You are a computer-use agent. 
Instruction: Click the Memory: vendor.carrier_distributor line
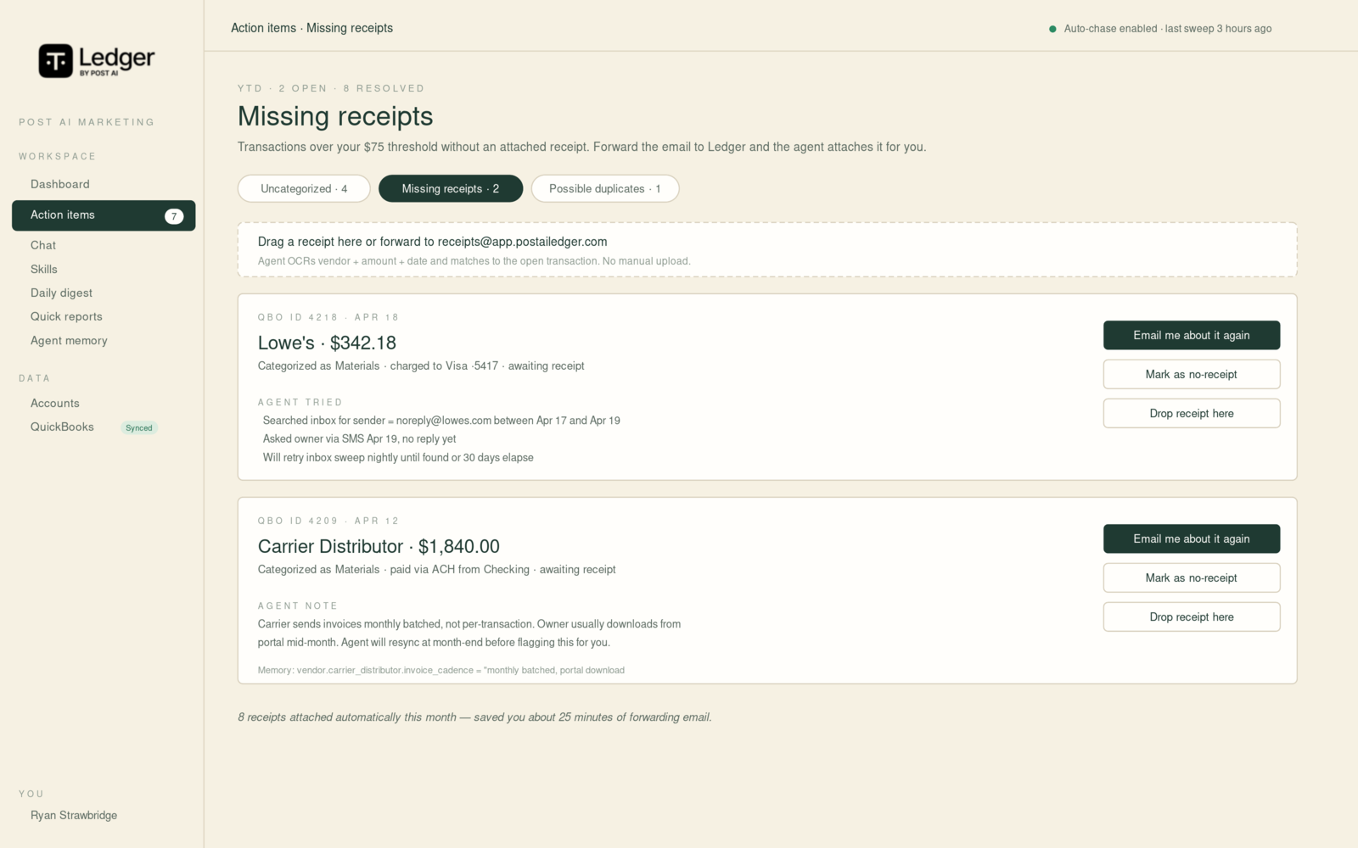(441, 670)
